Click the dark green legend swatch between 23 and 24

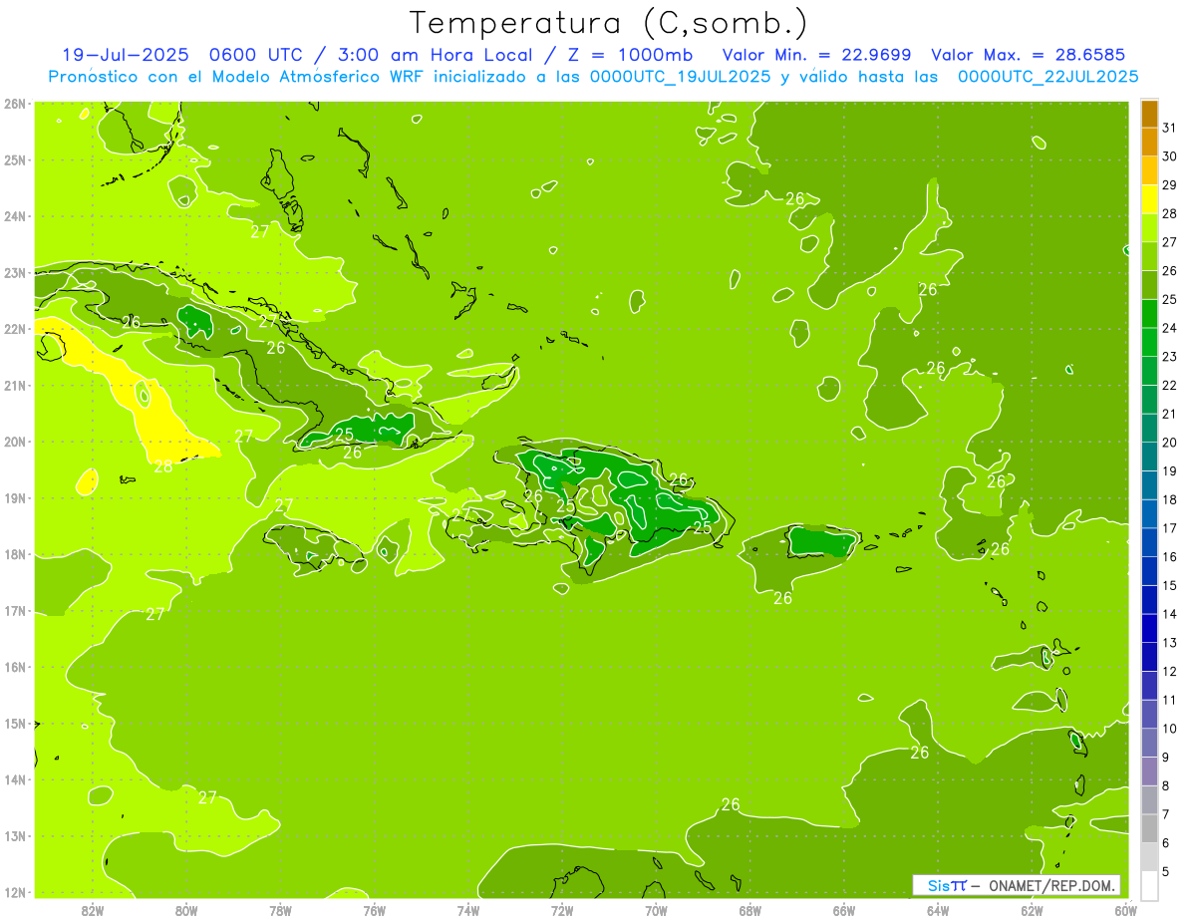(x=1149, y=342)
